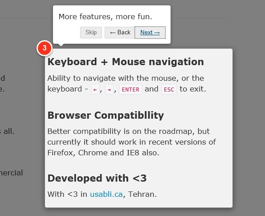Click the 'Ability to navigate with the mouse' paragraph

127,84
